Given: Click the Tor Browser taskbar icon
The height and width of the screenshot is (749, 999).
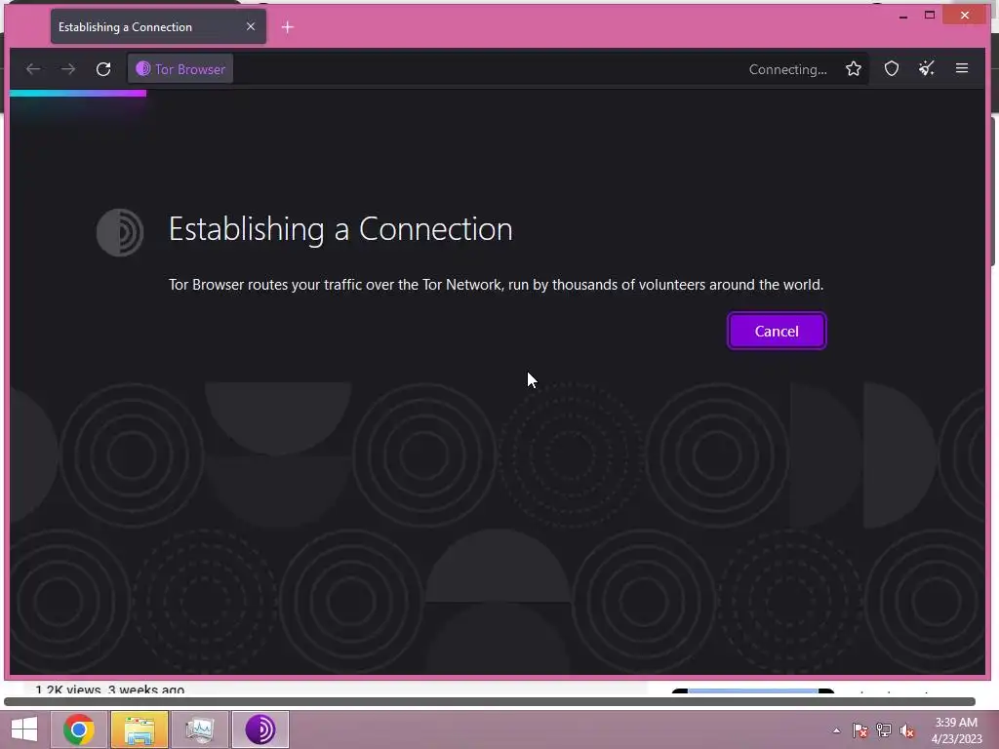Looking at the screenshot, I should click(x=260, y=729).
